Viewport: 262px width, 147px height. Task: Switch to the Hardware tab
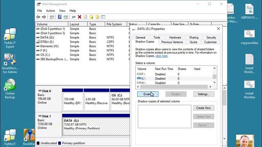pyautogui.click(x=175, y=38)
